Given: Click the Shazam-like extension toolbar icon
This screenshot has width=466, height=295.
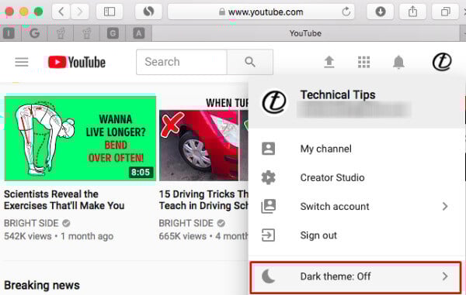Looking at the screenshot, I should (148, 12).
